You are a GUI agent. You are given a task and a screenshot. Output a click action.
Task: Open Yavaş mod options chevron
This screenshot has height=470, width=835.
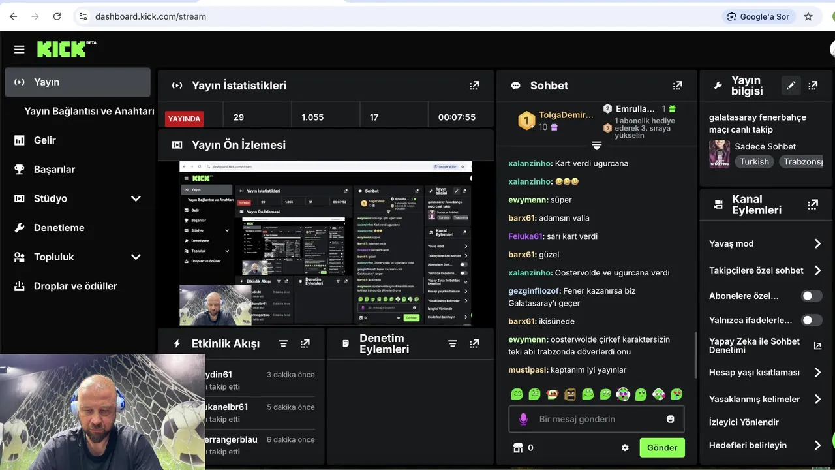click(x=817, y=243)
